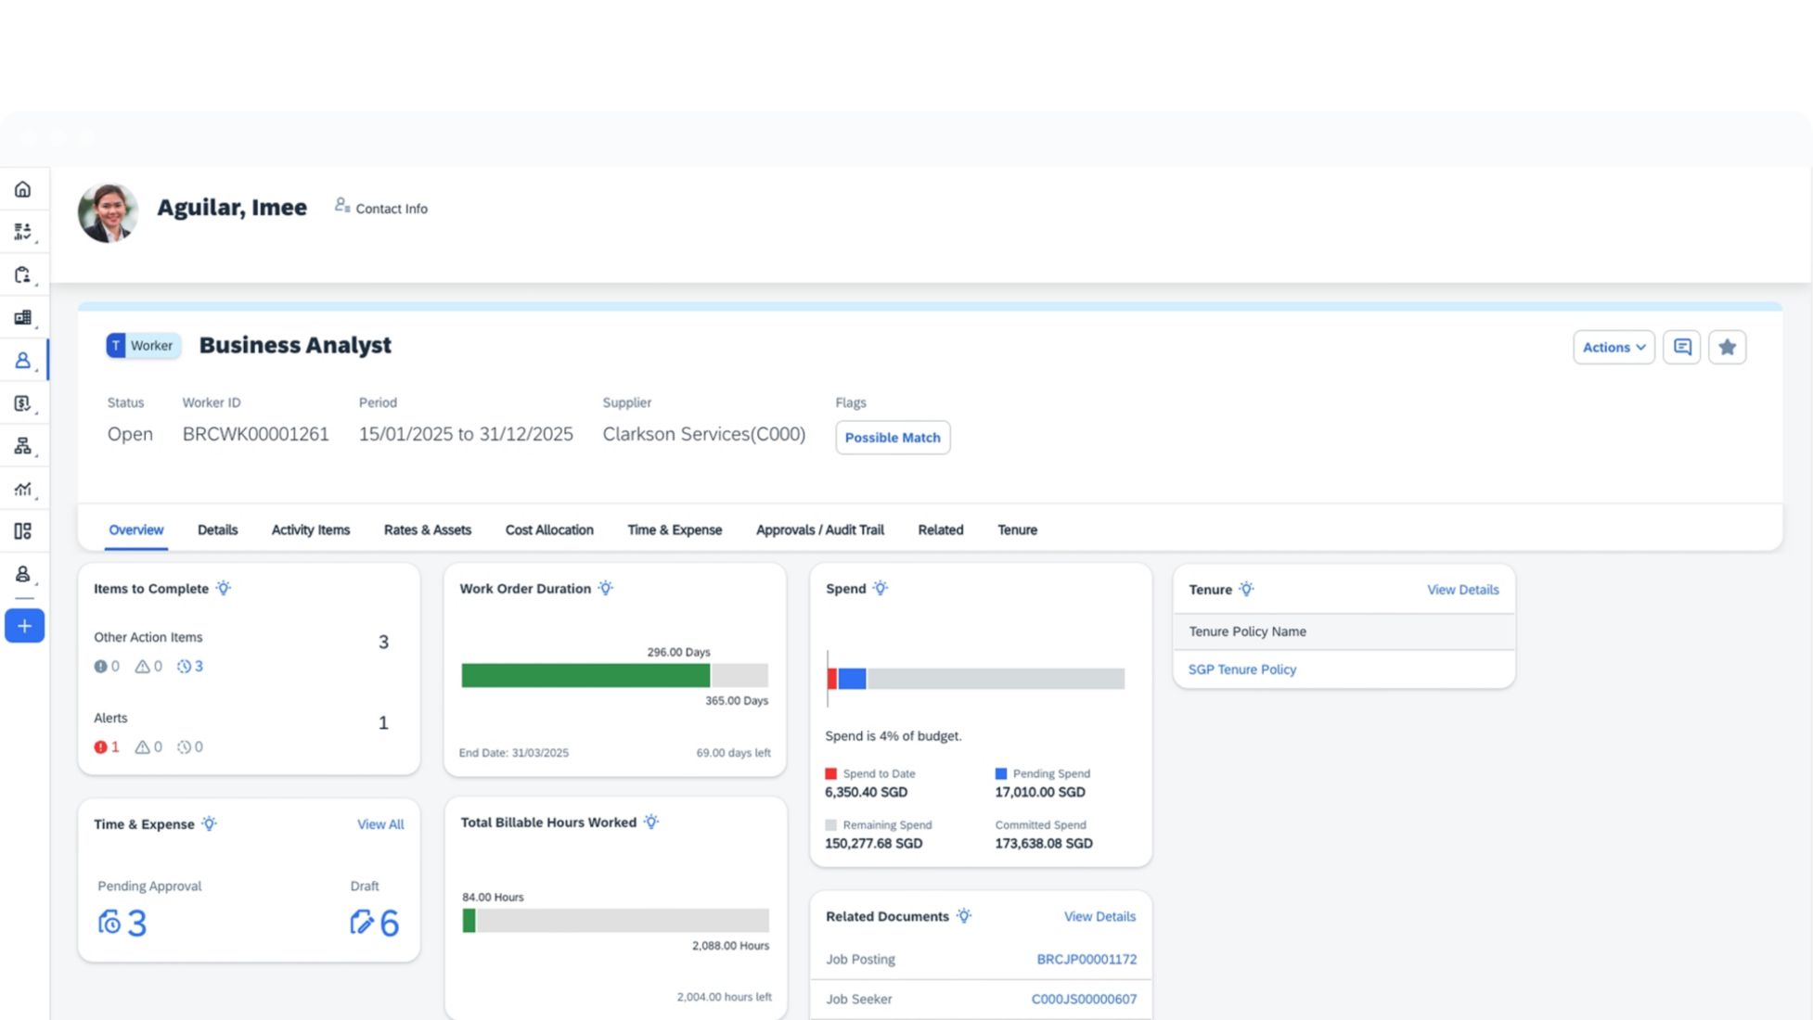Click the Home icon in sidebar

point(23,189)
